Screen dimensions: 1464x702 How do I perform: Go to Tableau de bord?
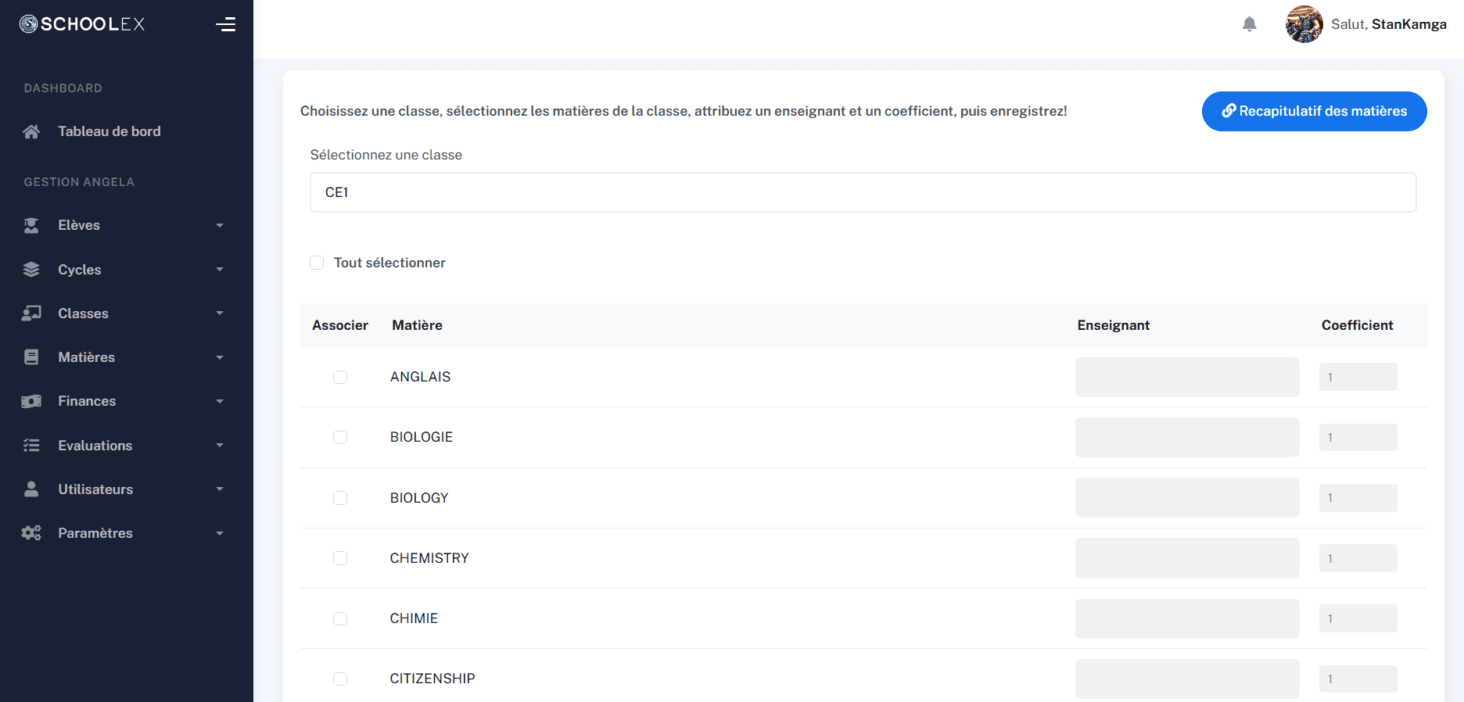pyautogui.click(x=109, y=131)
